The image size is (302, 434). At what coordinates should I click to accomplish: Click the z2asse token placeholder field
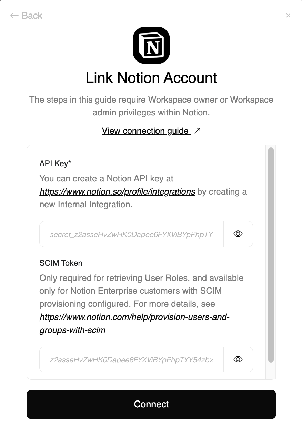pyautogui.click(x=131, y=359)
